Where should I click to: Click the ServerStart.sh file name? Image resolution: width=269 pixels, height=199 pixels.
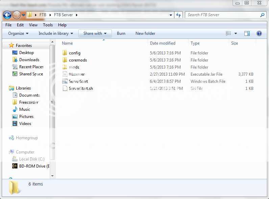point(81,89)
